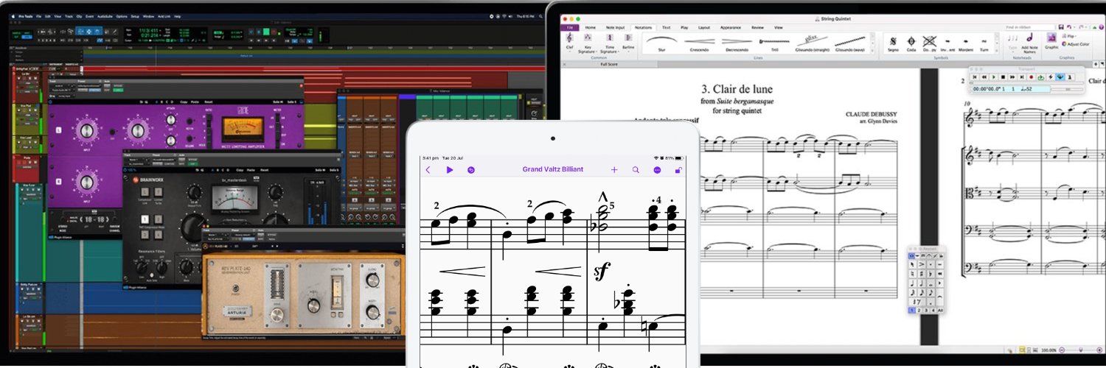Pick Glissando (straight) line in Sibelius
This screenshot has height=368, width=1106.
pos(813,43)
